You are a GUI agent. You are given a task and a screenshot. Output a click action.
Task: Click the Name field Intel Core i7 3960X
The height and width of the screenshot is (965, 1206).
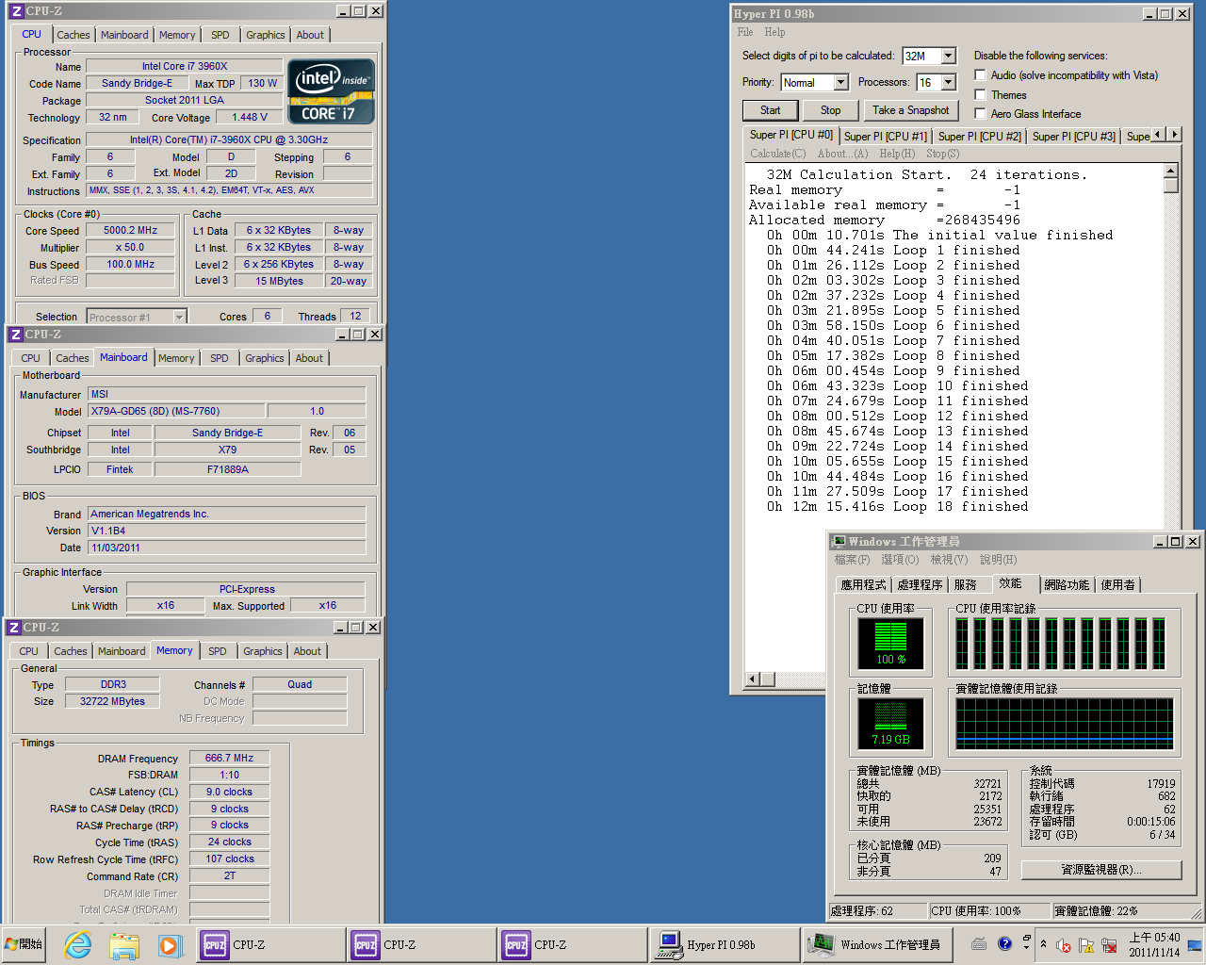tap(185, 66)
